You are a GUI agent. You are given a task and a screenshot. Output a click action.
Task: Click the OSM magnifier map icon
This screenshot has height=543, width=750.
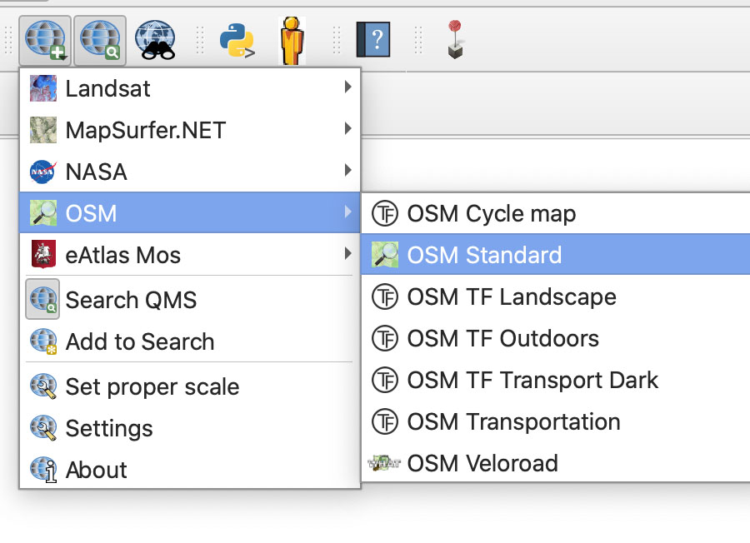tap(43, 213)
